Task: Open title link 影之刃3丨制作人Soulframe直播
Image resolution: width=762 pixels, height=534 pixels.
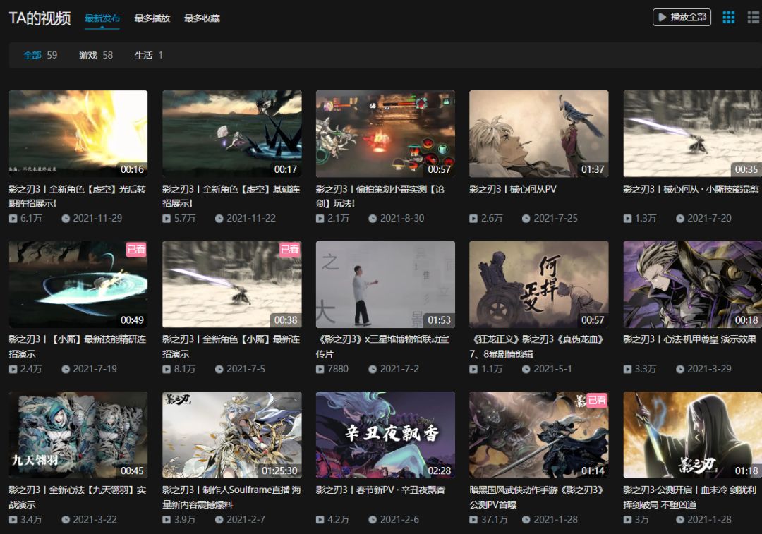Action: (x=232, y=497)
